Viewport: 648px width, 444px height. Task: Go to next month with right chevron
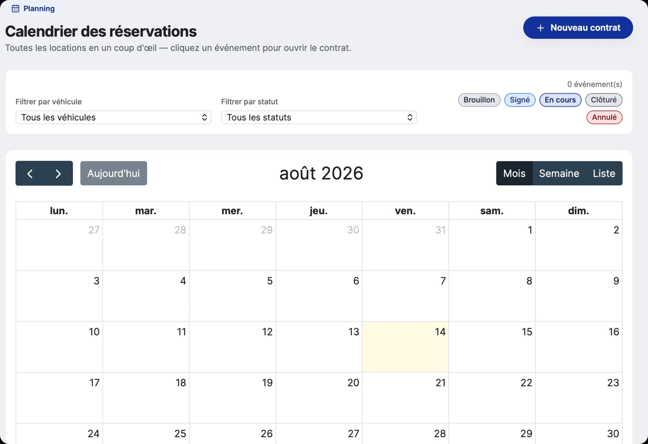[58, 173]
